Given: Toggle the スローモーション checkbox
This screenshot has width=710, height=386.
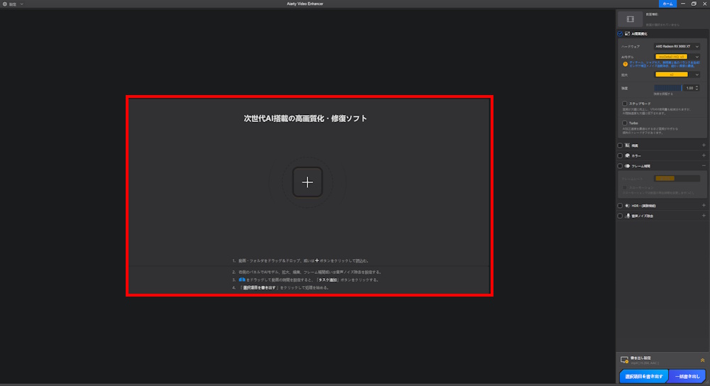Looking at the screenshot, I should point(624,187).
